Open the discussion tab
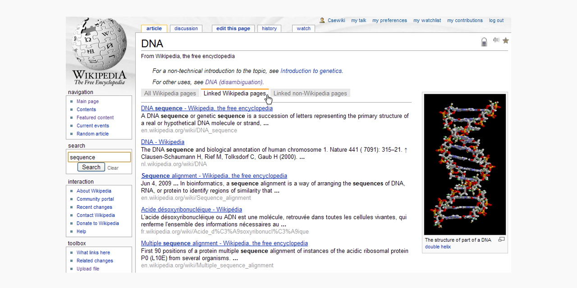This screenshot has height=288, width=577. (186, 28)
